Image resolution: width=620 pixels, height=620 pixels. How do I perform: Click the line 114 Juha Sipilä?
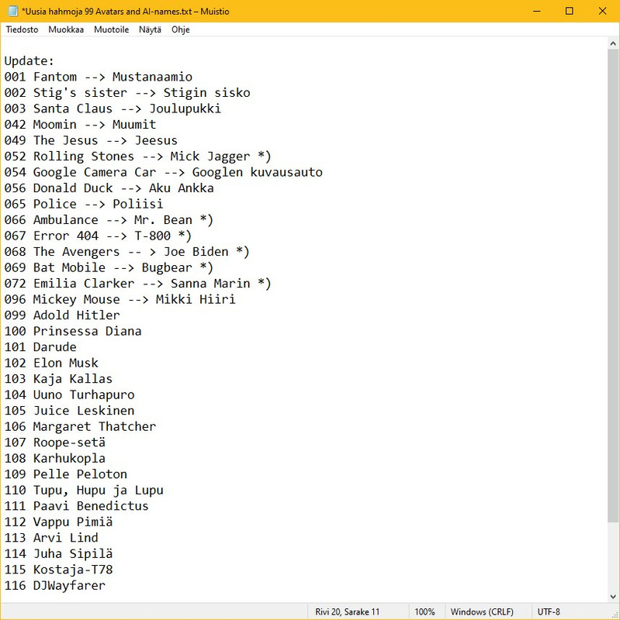tap(58, 553)
